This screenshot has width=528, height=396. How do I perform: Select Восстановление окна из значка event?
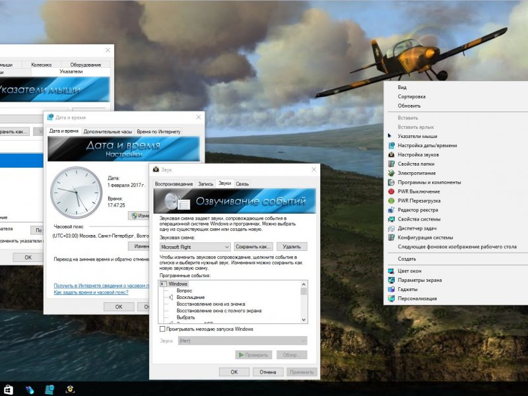click(x=211, y=304)
